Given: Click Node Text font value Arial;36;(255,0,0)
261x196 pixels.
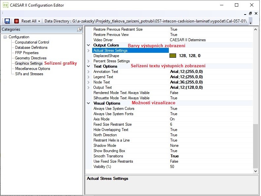Looking at the screenshot, I should point(186,82).
